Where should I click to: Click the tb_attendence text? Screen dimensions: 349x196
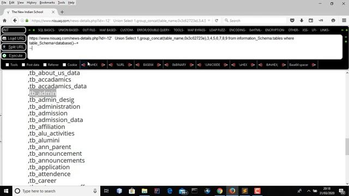(50, 174)
